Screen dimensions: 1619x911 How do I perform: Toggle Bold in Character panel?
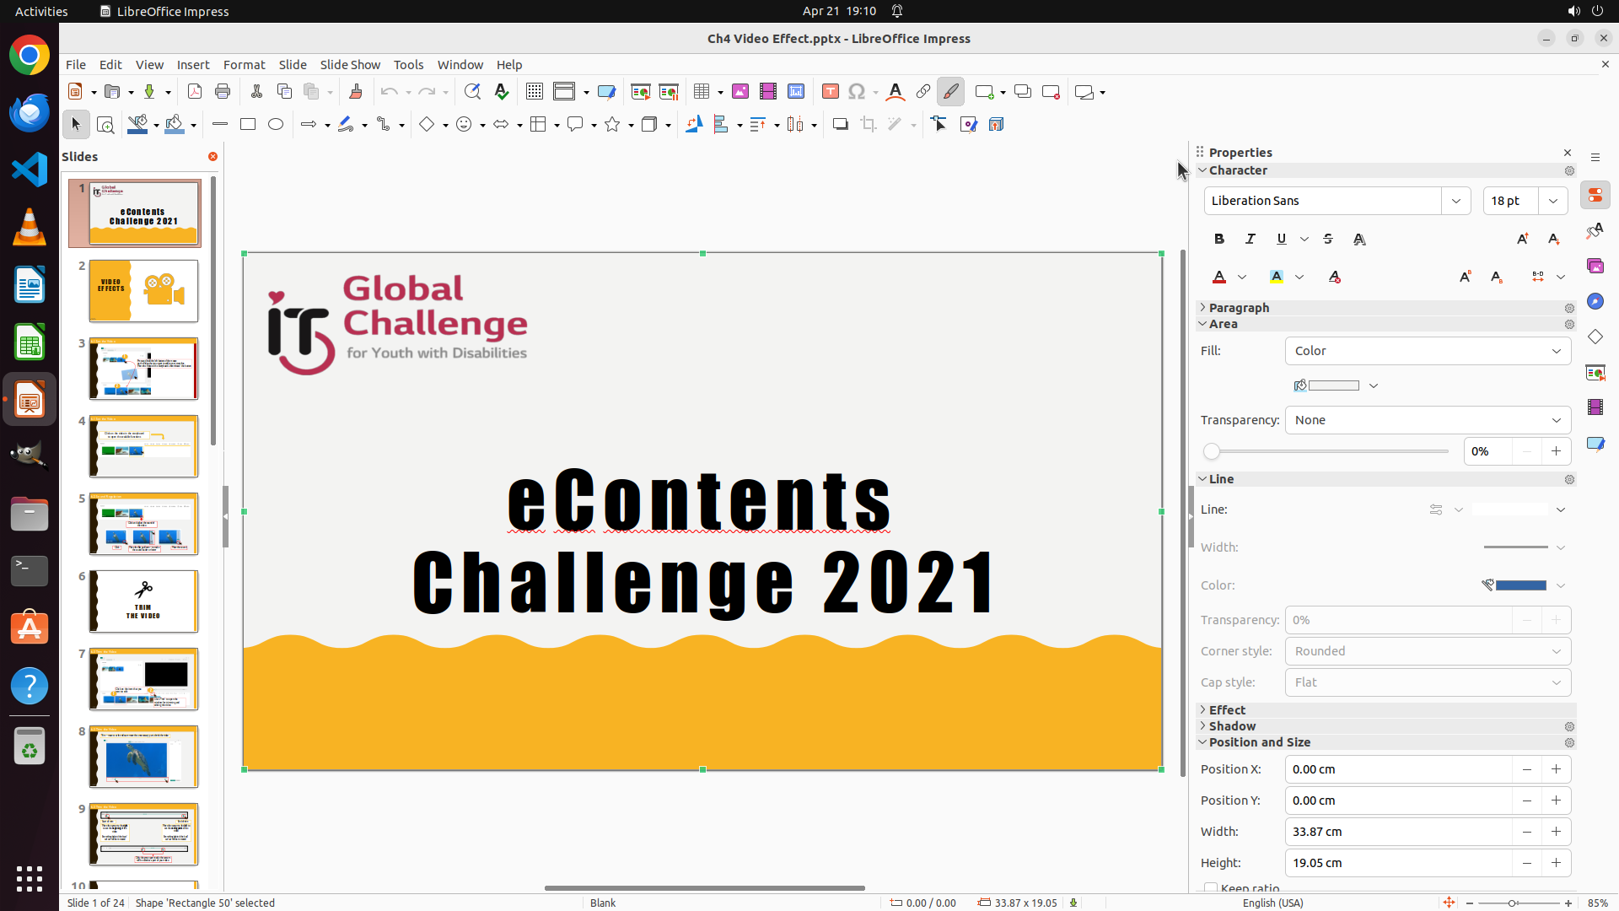pos(1218,239)
